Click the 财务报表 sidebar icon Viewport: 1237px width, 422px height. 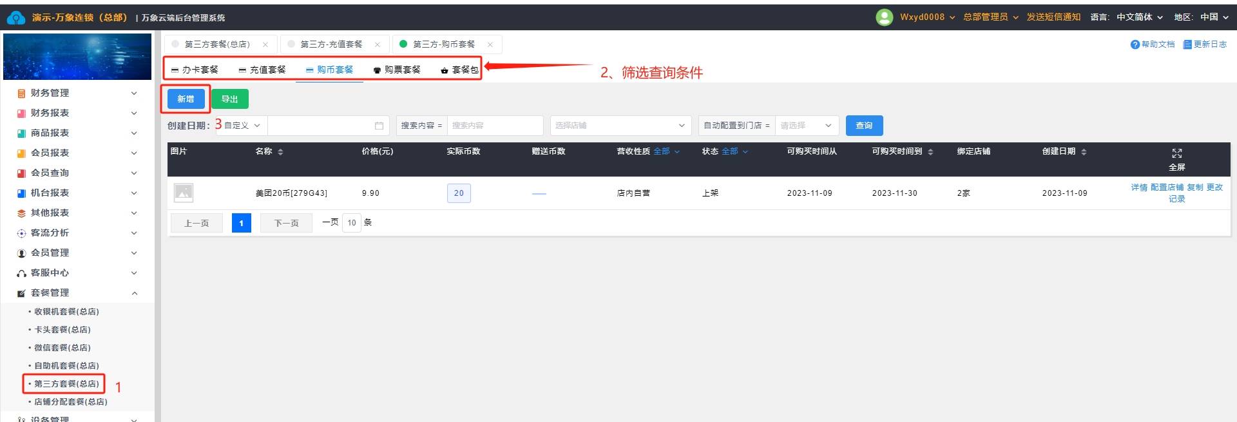pos(21,113)
